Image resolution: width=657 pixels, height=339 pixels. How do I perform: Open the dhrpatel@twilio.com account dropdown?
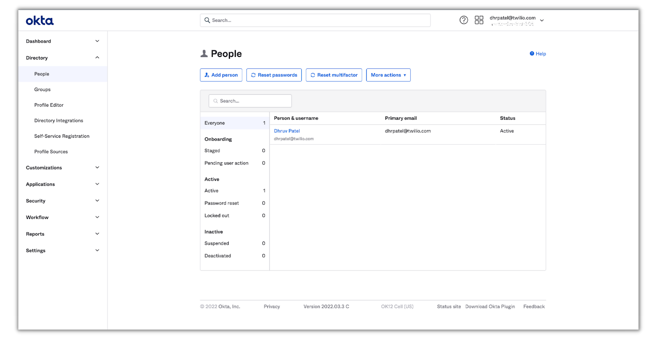[517, 20]
